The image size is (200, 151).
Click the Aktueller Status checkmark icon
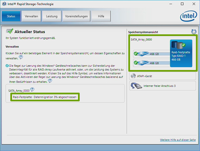click(x=9, y=31)
